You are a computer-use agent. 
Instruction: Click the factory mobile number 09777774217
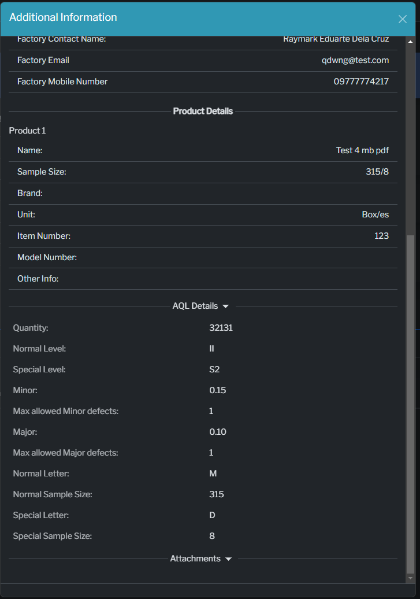pyautogui.click(x=361, y=82)
